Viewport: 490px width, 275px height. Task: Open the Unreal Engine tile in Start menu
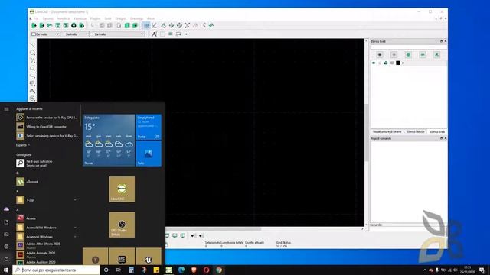149,257
